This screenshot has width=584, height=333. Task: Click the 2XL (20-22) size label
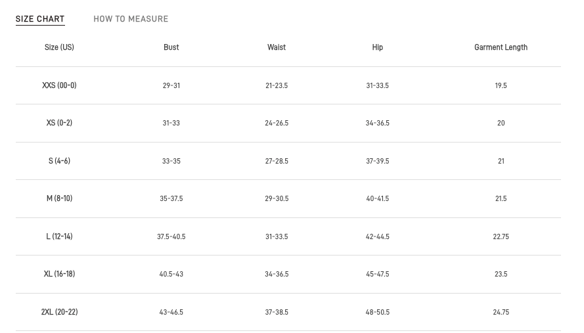click(x=59, y=312)
